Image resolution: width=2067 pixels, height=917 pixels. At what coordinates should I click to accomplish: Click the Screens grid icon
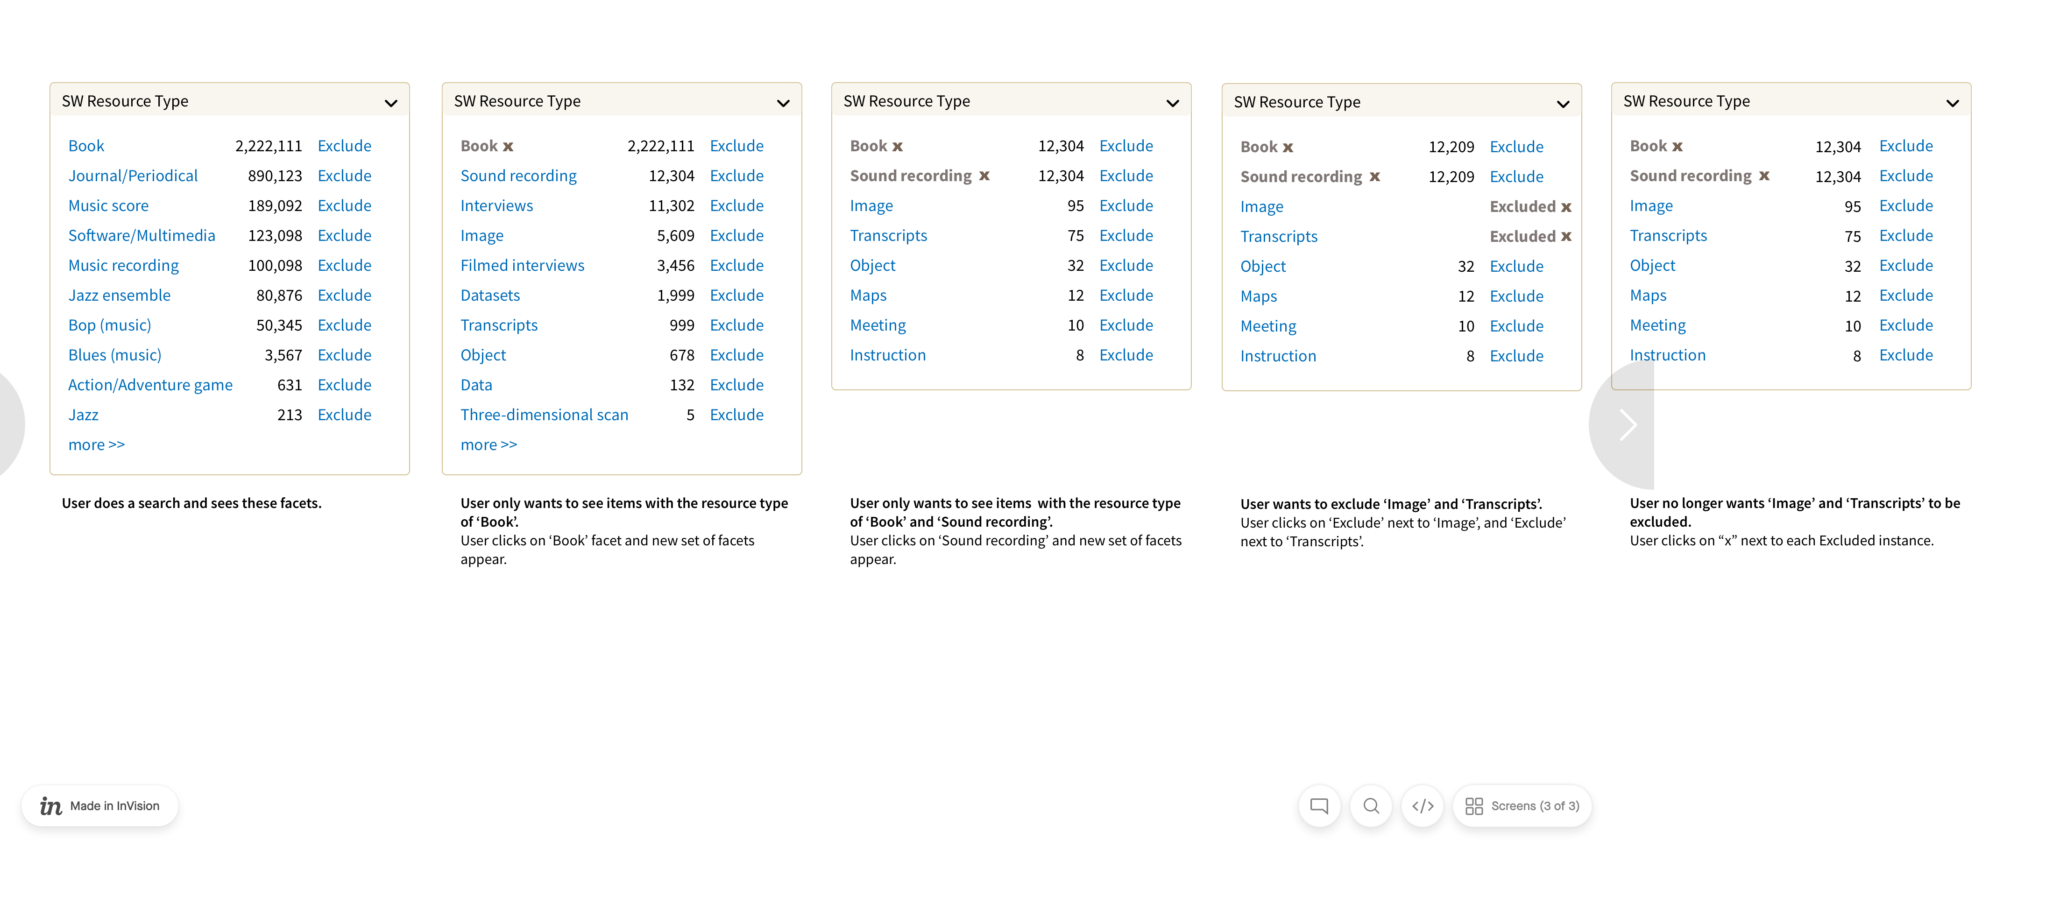click(x=1474, y=805)
